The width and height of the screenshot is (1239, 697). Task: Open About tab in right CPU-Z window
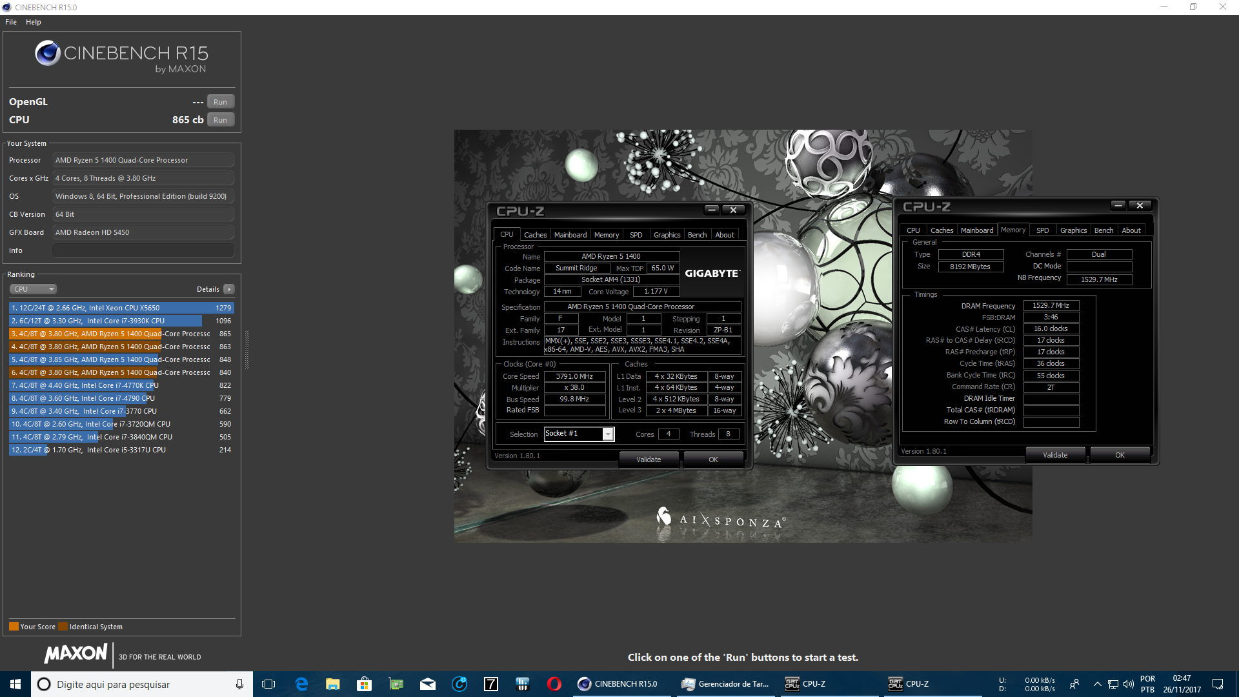(1131, 230)
